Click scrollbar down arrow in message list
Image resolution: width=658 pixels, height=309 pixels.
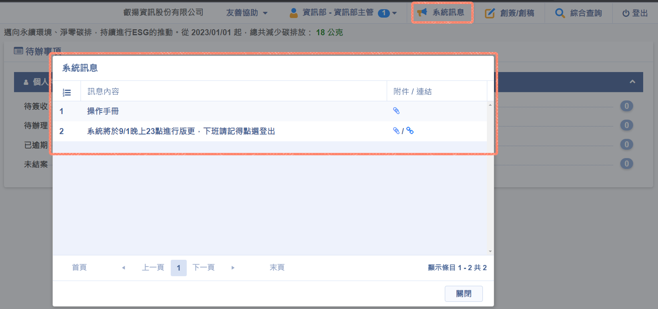(490, 251)
